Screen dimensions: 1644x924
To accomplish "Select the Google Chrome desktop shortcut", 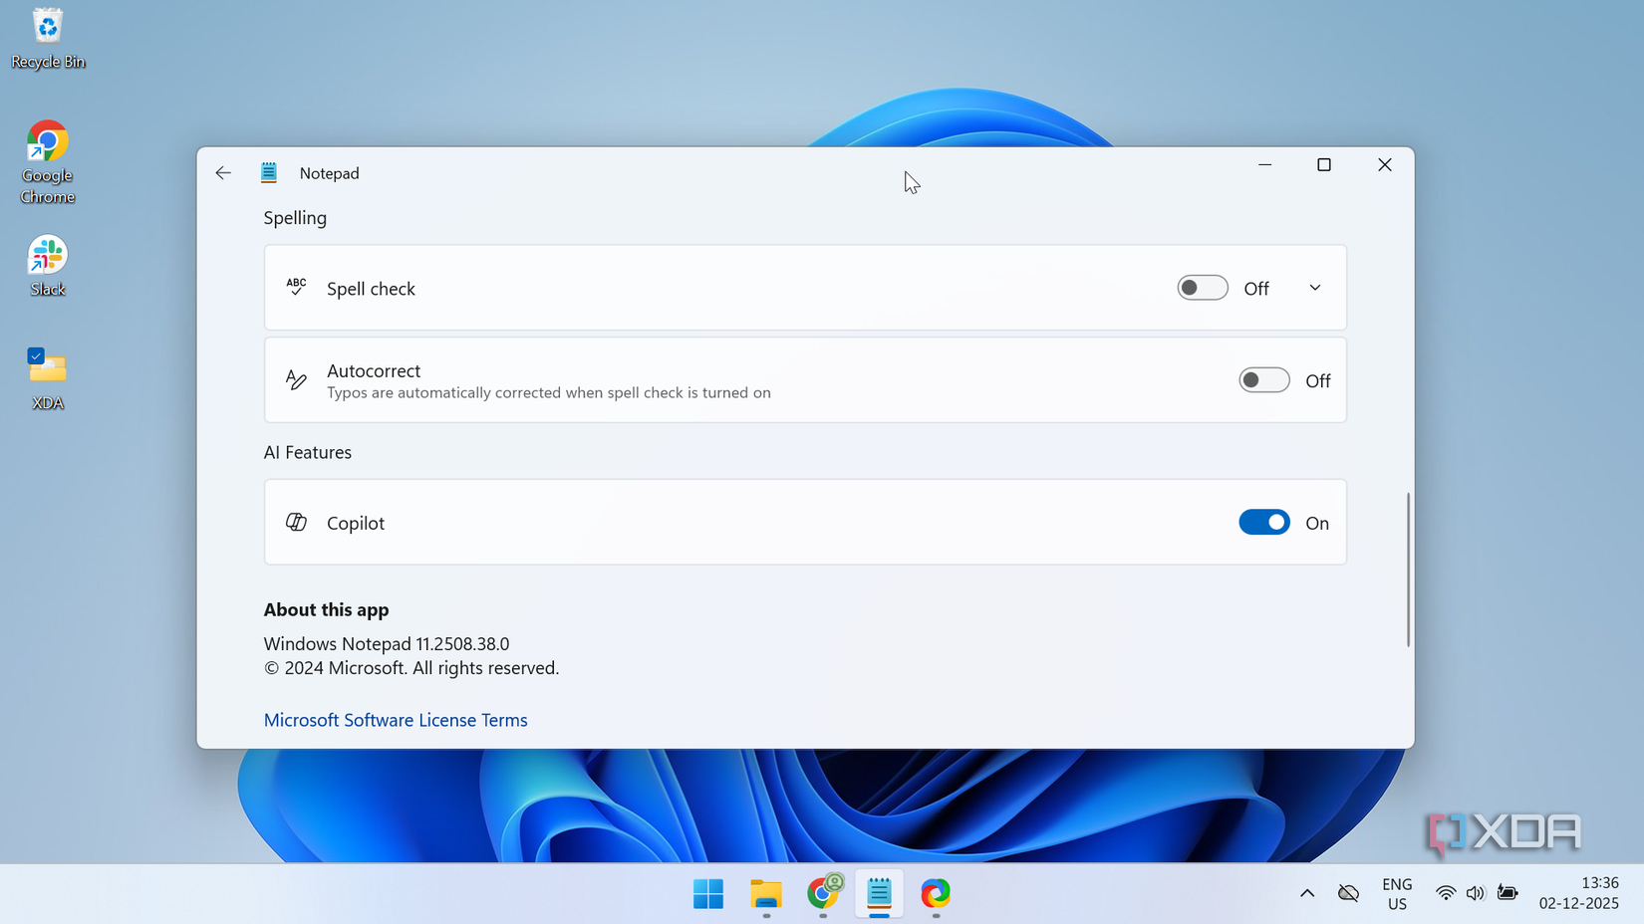I will point(48,162).
